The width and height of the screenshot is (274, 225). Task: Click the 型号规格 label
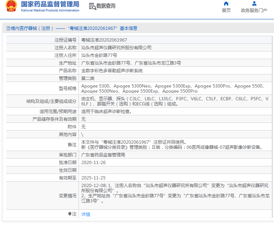68,88
